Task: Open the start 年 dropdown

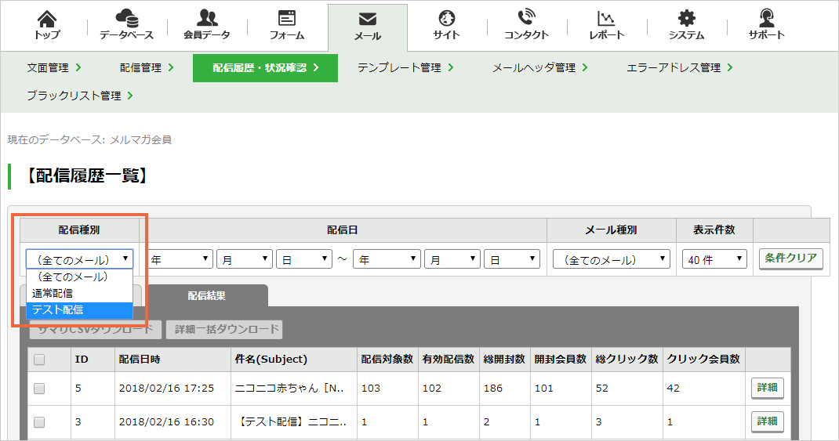Action: click(180, 259)
